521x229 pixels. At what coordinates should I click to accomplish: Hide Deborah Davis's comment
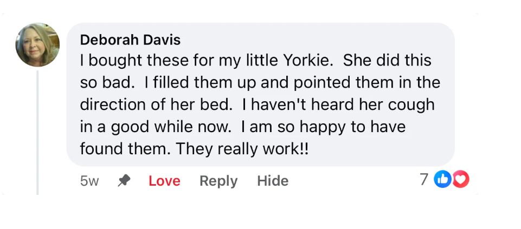[272, 181]
